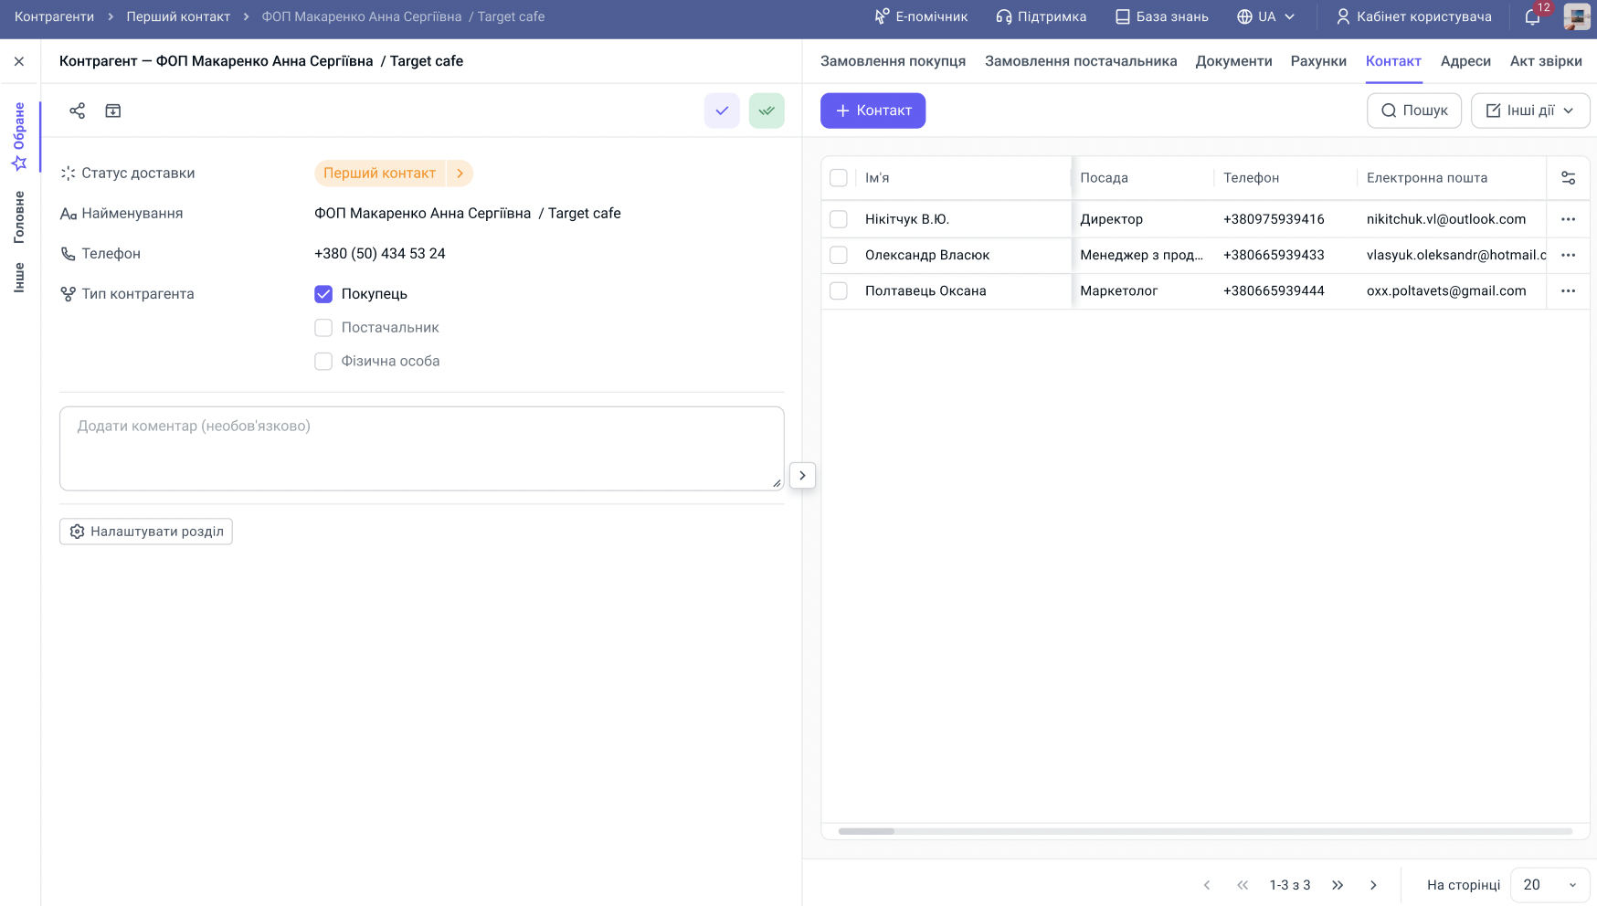Open column settings icon in contacts table
This screenshot has height=906, width=1597.
(x=1568, y=178)
